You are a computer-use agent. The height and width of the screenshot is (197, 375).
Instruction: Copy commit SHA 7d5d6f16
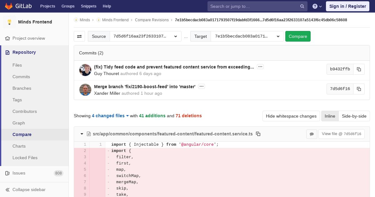[x=359, y=89]
